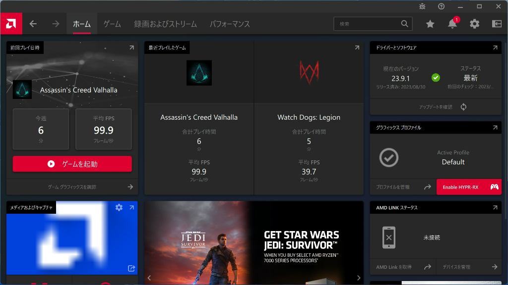508x285 pixels.
Task: Expand the 最近プレイしたゲーム card arrow
Action: coord(357,47)
